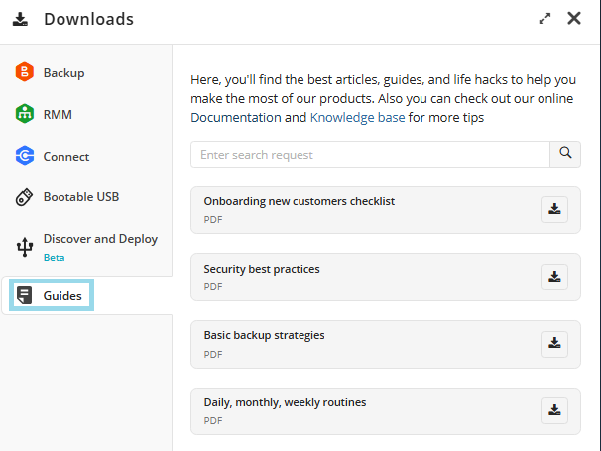Screen dimensions: 601x451
Task: Choose the Bootable USB drive icon
Action: (25, 197)
